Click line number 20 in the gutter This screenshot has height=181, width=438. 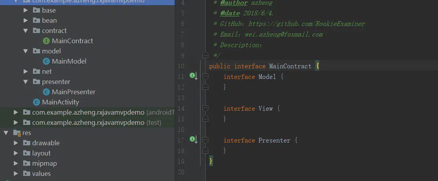click(x=181, y=172)
